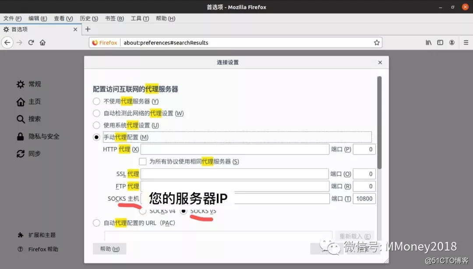Click the SOCKS 端口 (T) field showing 10800
473x269 pixels.
click(364, 199)
